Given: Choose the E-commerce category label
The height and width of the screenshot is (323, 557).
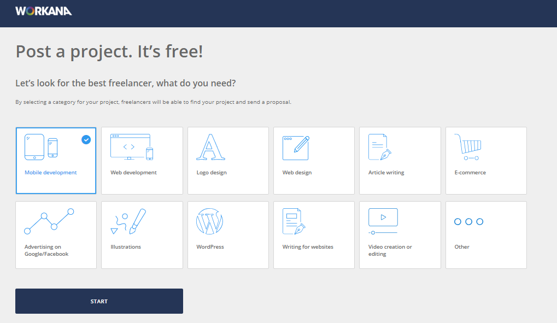Looking at the screenshot, I should (470, 173).
